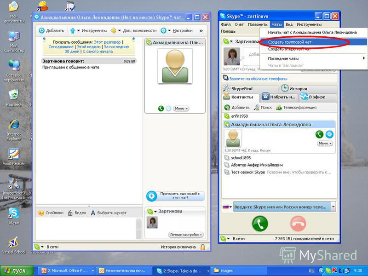Click Добавить contact icon in Skype contacts toolbar

click(236, 108)
